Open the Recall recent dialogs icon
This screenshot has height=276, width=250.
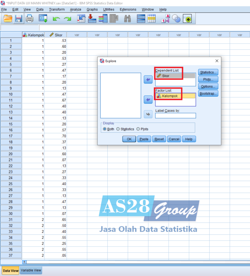click(x=43, y=19)
